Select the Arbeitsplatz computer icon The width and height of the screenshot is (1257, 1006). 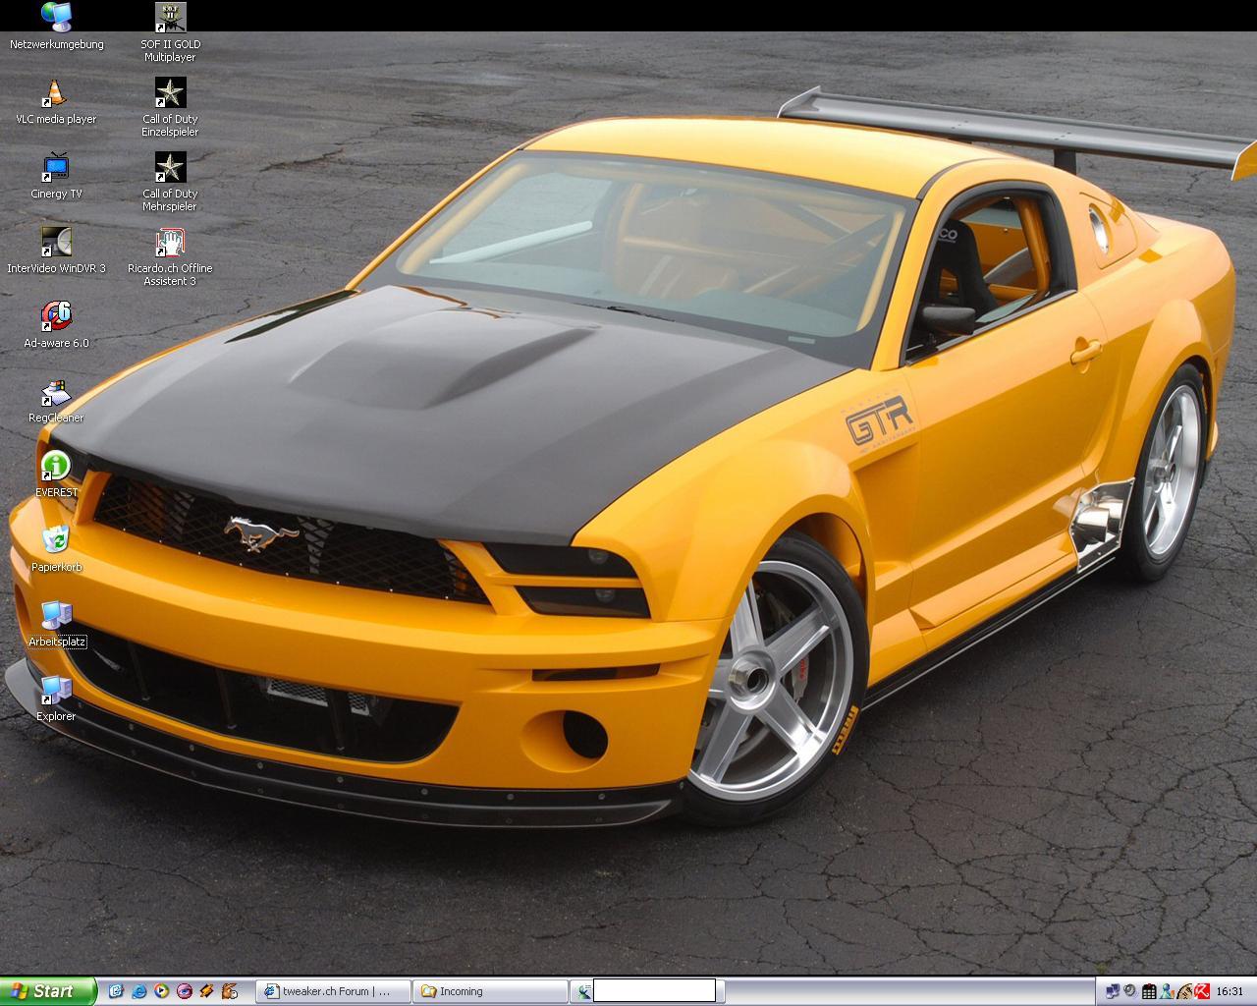[x=56, y=616]
